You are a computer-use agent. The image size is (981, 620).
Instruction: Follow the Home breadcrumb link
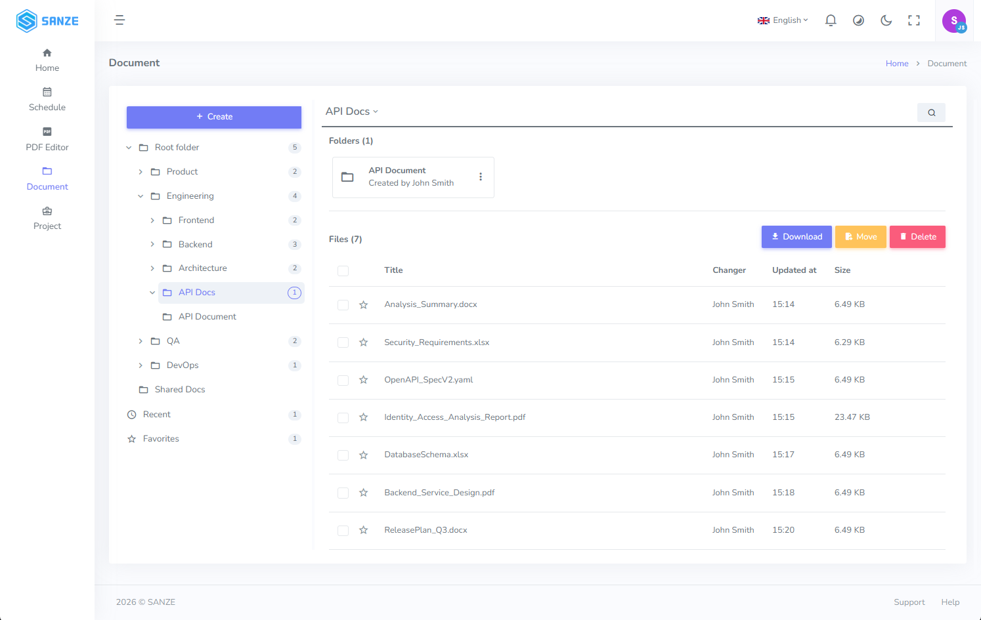click(897, 64)
